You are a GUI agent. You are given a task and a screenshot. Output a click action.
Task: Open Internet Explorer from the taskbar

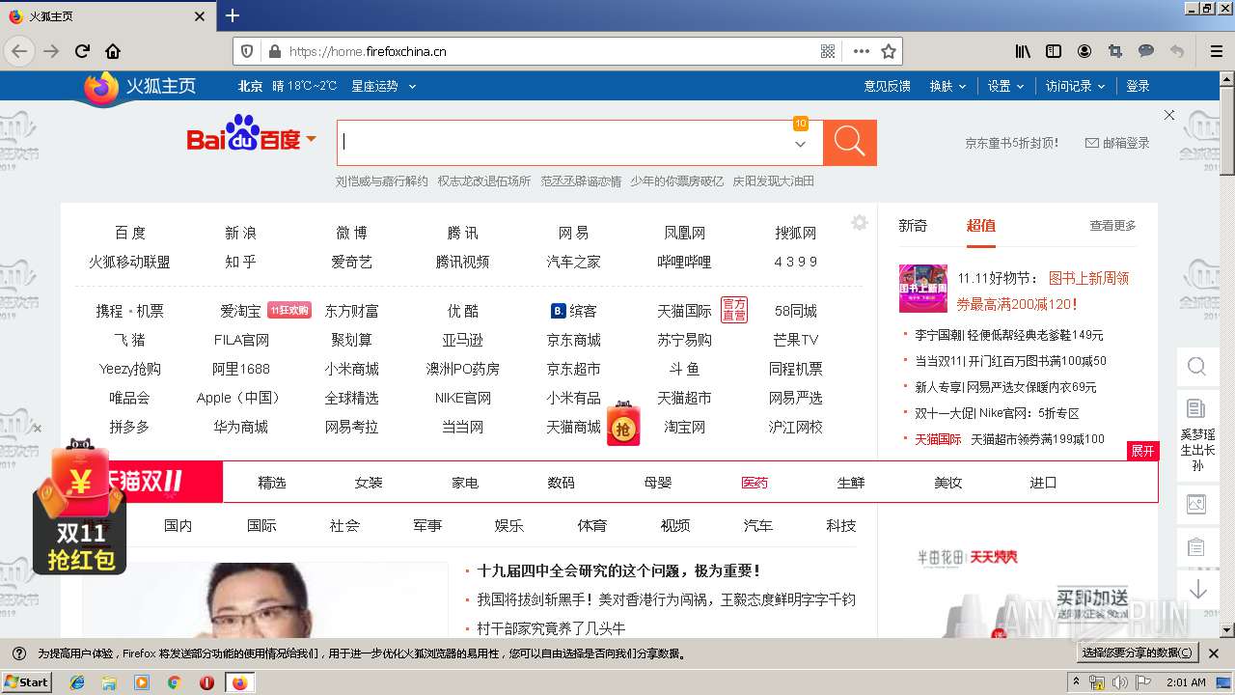click(x=77, y=682)
